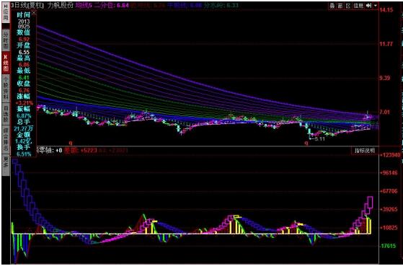This screenshot has height=266, width=403.
Task: Click the 3日线(复权) period label
Action: coord(27,6)
